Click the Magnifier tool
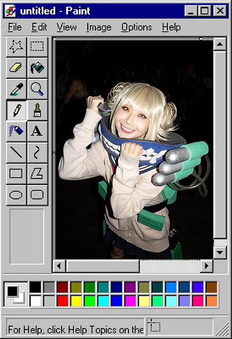Image resolution: width=232 pixels, height=339 pixels. coord(37,89)
